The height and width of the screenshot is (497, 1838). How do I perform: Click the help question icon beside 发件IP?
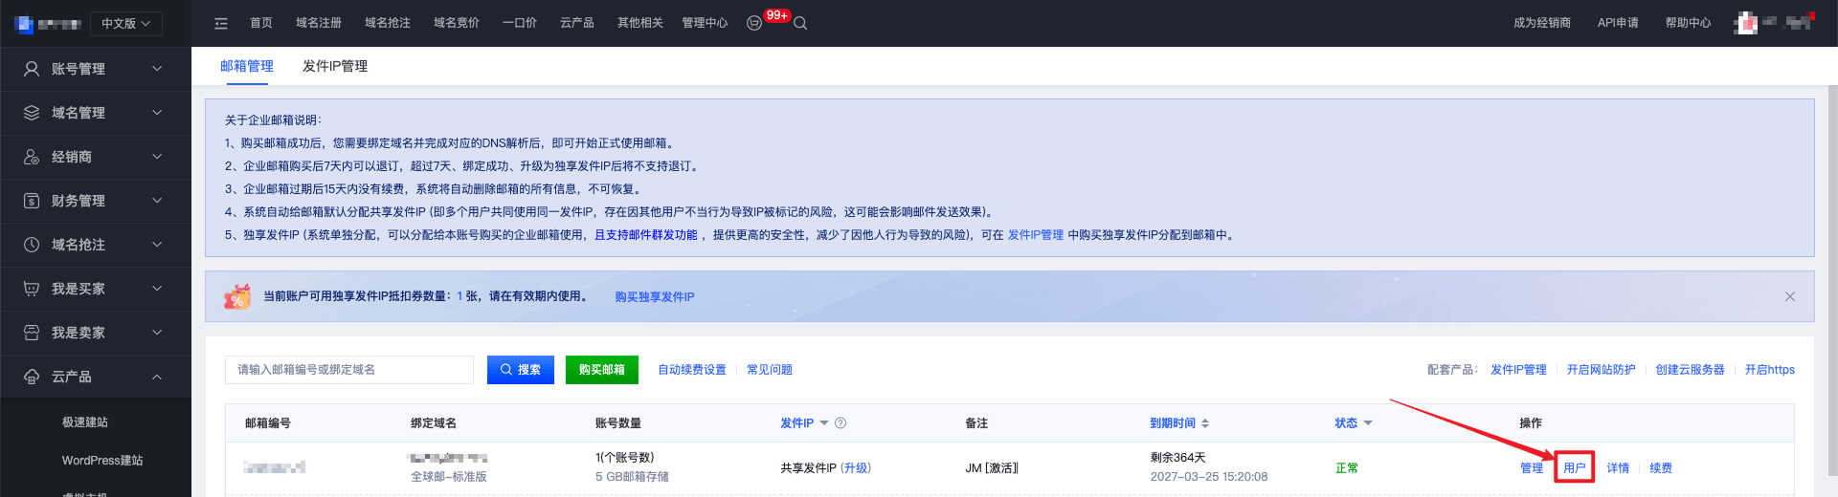[841, 423]
